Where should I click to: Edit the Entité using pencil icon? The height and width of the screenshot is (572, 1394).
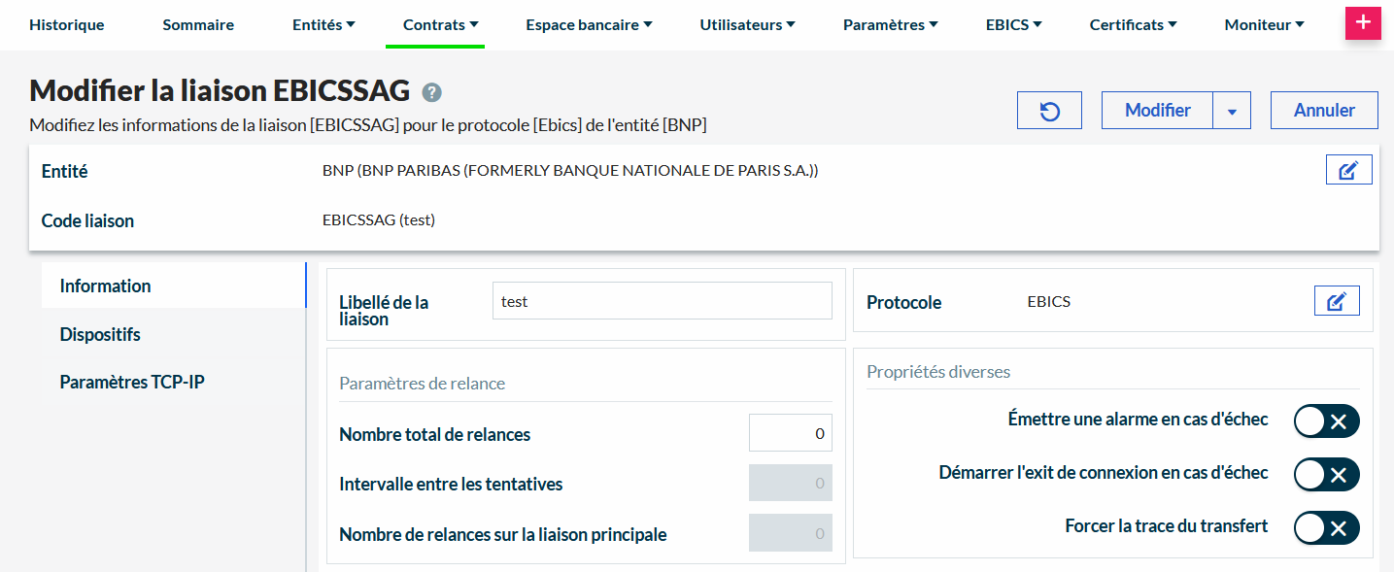point(1348,170)
